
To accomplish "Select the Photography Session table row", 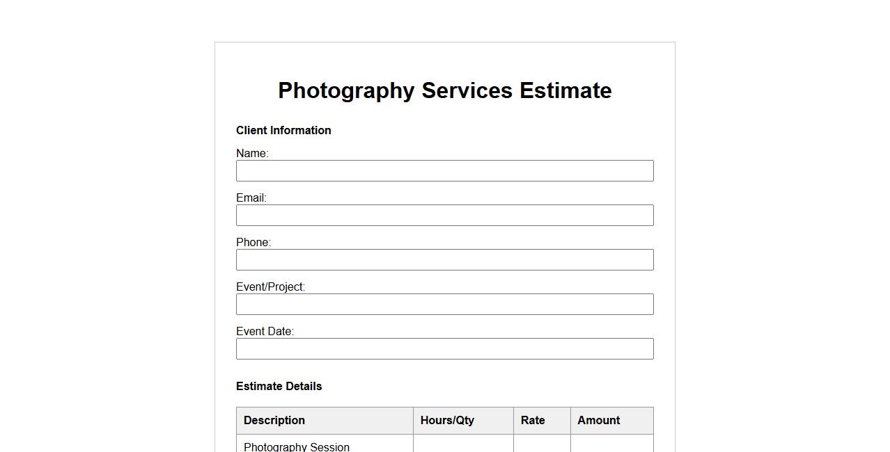I will coord(297,446).
